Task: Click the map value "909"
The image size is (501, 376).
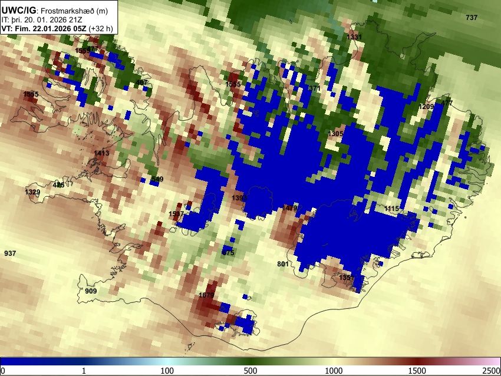Action: point(91,291)
